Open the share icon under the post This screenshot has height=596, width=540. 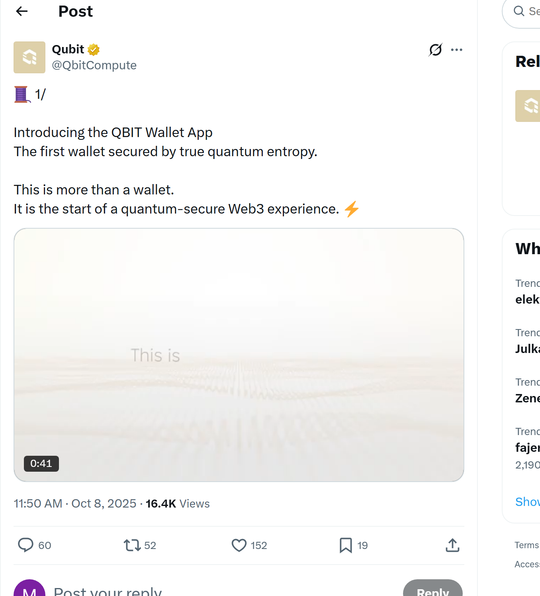pos(452,545)
